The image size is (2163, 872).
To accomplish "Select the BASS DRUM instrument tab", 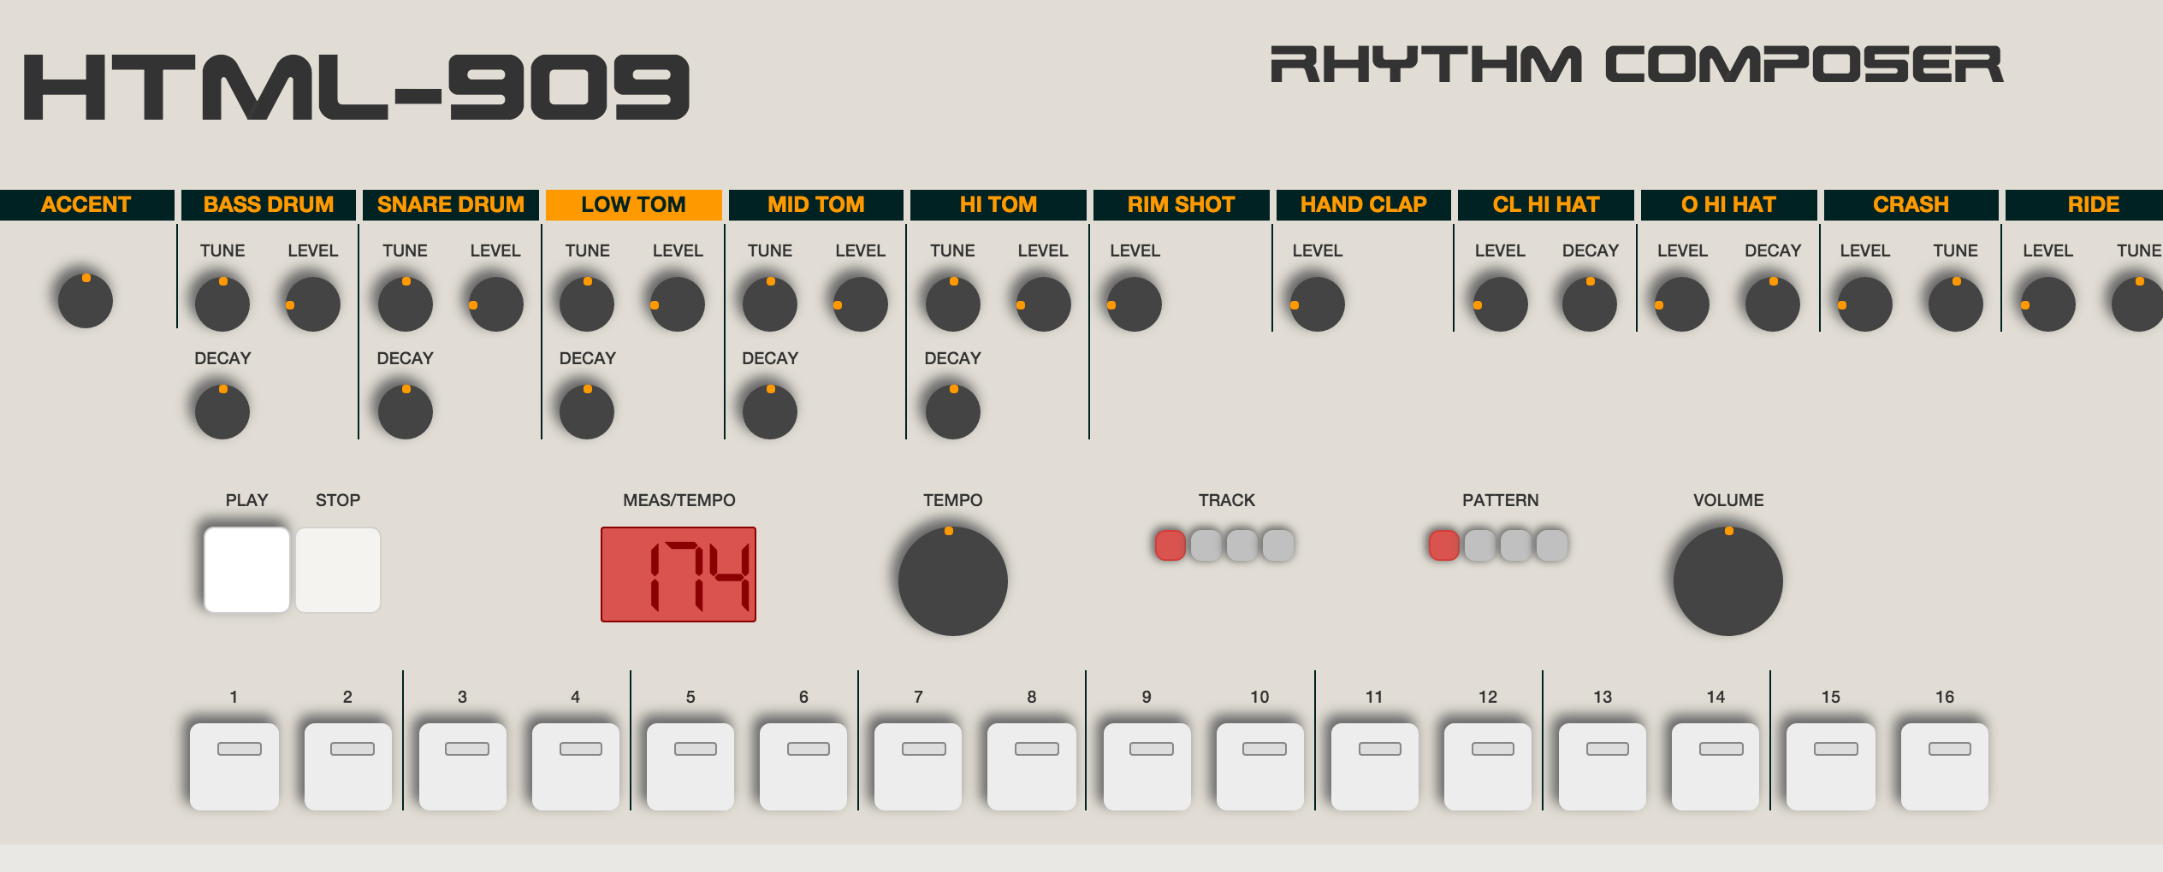I will pos(269,205).
